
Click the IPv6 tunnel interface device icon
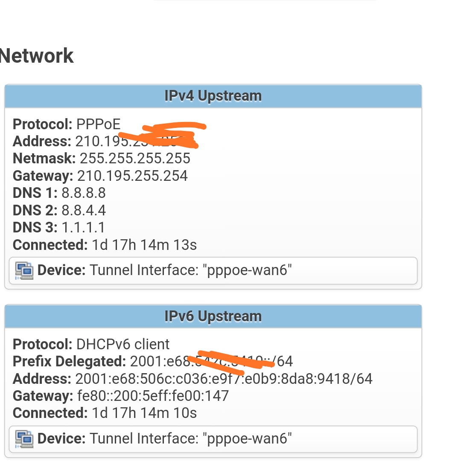(24, 439)
